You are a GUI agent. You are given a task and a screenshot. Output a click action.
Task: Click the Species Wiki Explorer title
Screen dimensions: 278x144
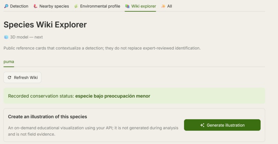click(45, 24)
